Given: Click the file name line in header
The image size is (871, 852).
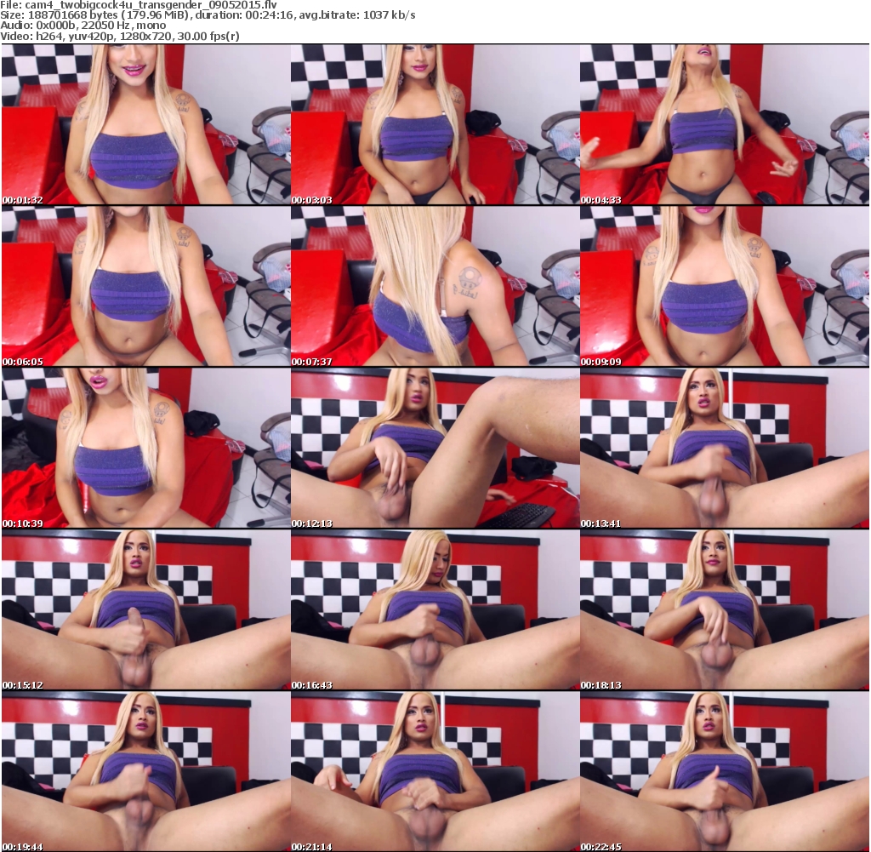Looking at the screenshot, I should 139,4.
